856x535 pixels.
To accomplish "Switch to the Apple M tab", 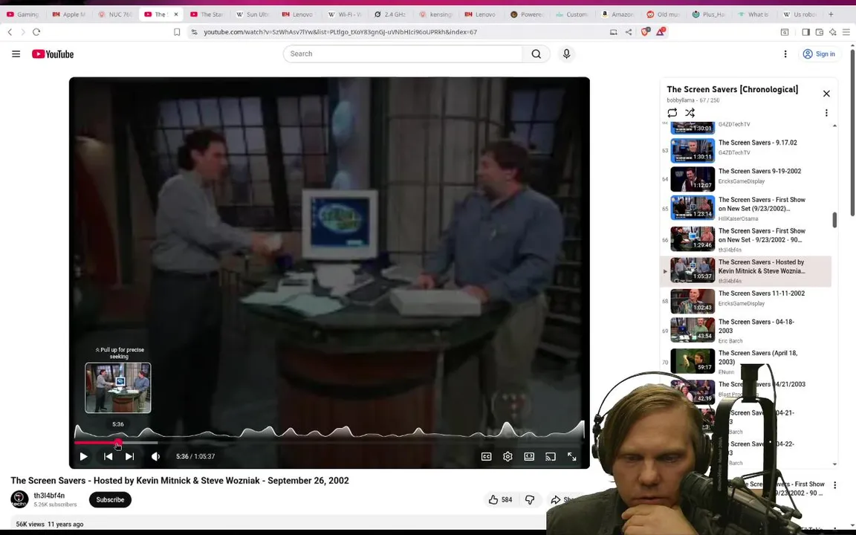I will click(x=69, y=14).
